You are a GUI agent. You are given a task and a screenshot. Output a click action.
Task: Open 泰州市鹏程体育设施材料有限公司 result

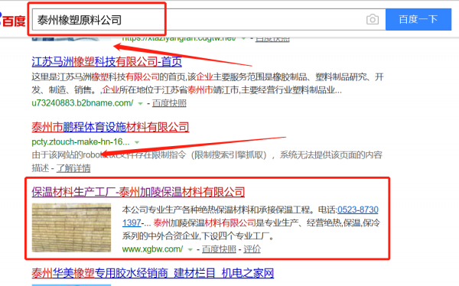pos(110,127)
